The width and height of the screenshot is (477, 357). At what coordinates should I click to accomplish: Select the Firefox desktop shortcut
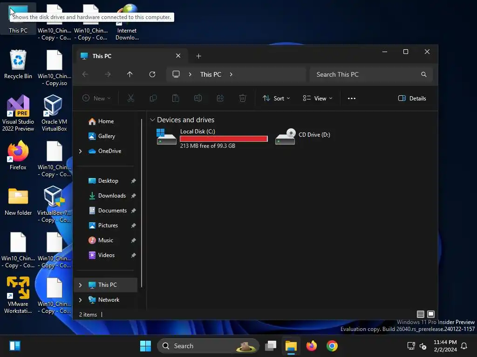[18, 155]
